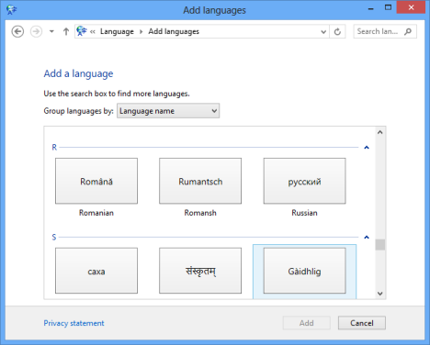The width and height of the screenshot is (430, 345).
Task: Click the window title bar app icon
Action: pyautogui.click(x=11, y=10)
